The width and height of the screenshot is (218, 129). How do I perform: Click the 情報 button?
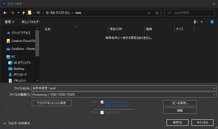coord(180,111)
